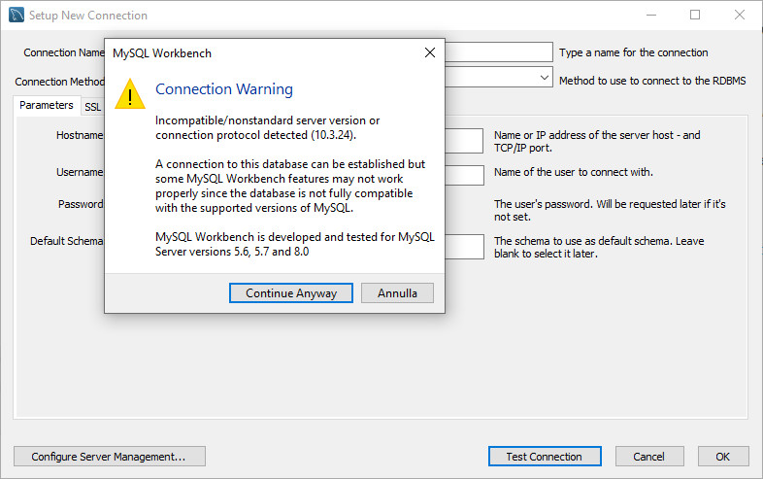763x479 pixels.
Task: Click the Connection Name input field
Action: pyautogui.click(x=499, y=52)
